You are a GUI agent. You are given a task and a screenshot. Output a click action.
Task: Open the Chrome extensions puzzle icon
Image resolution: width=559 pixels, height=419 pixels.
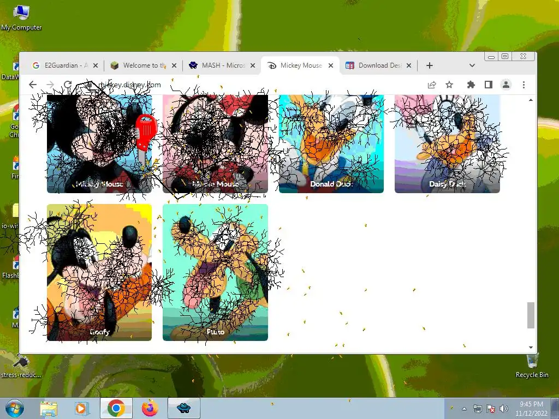(x=471, y=85)
